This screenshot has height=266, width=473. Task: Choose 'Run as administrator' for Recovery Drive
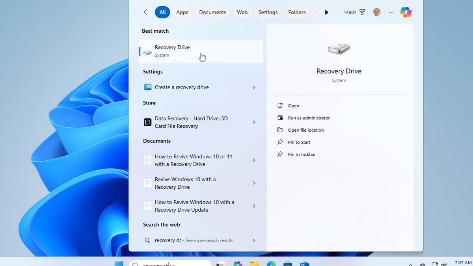click(309, 118)
